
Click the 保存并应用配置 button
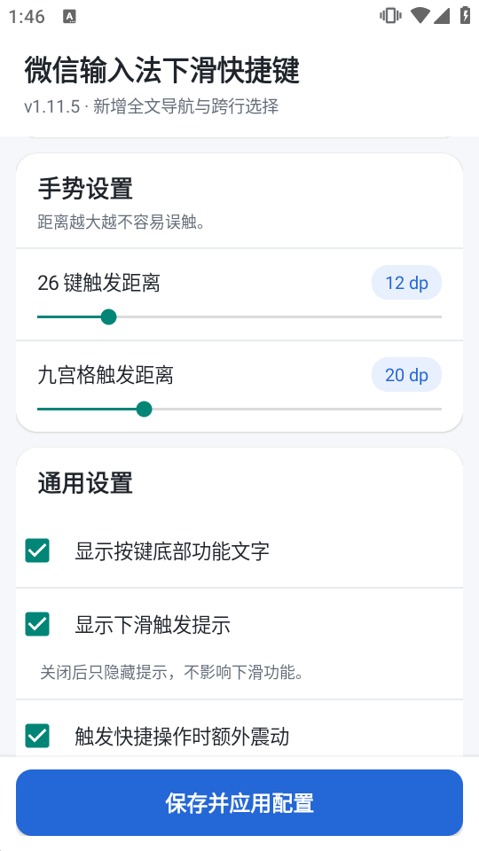coord(239,803)
